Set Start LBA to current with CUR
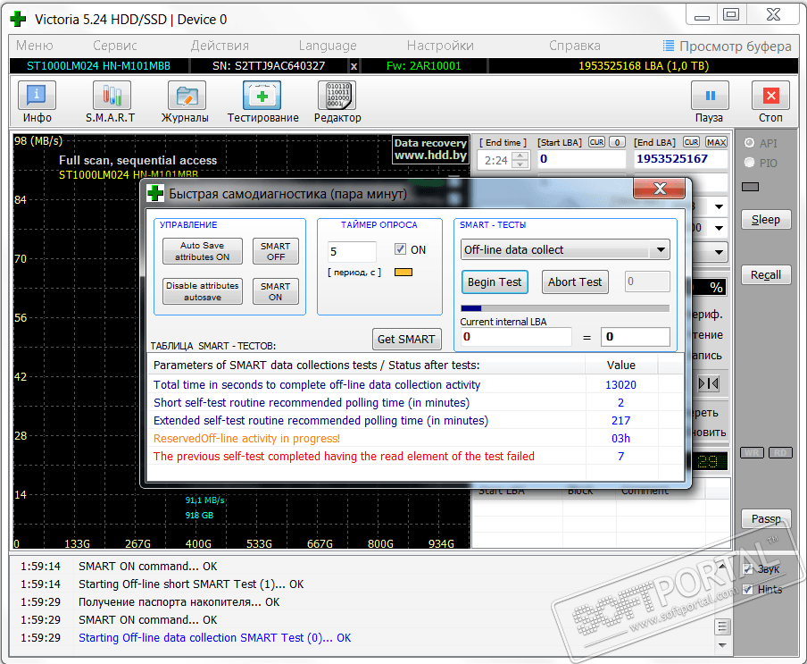Screen dimensions: 807x664 [596, 142]
